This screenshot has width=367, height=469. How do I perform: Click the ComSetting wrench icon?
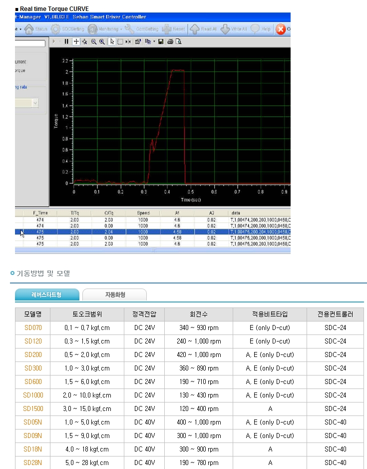point(129,29)
